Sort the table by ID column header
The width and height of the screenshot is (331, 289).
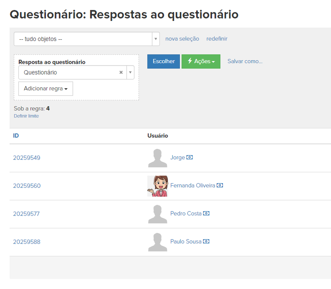click(16, 136)
